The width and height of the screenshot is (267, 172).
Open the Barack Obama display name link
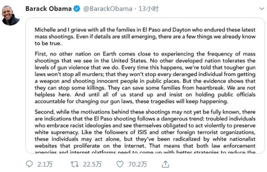pyautogui.click(x=48, y=9)
